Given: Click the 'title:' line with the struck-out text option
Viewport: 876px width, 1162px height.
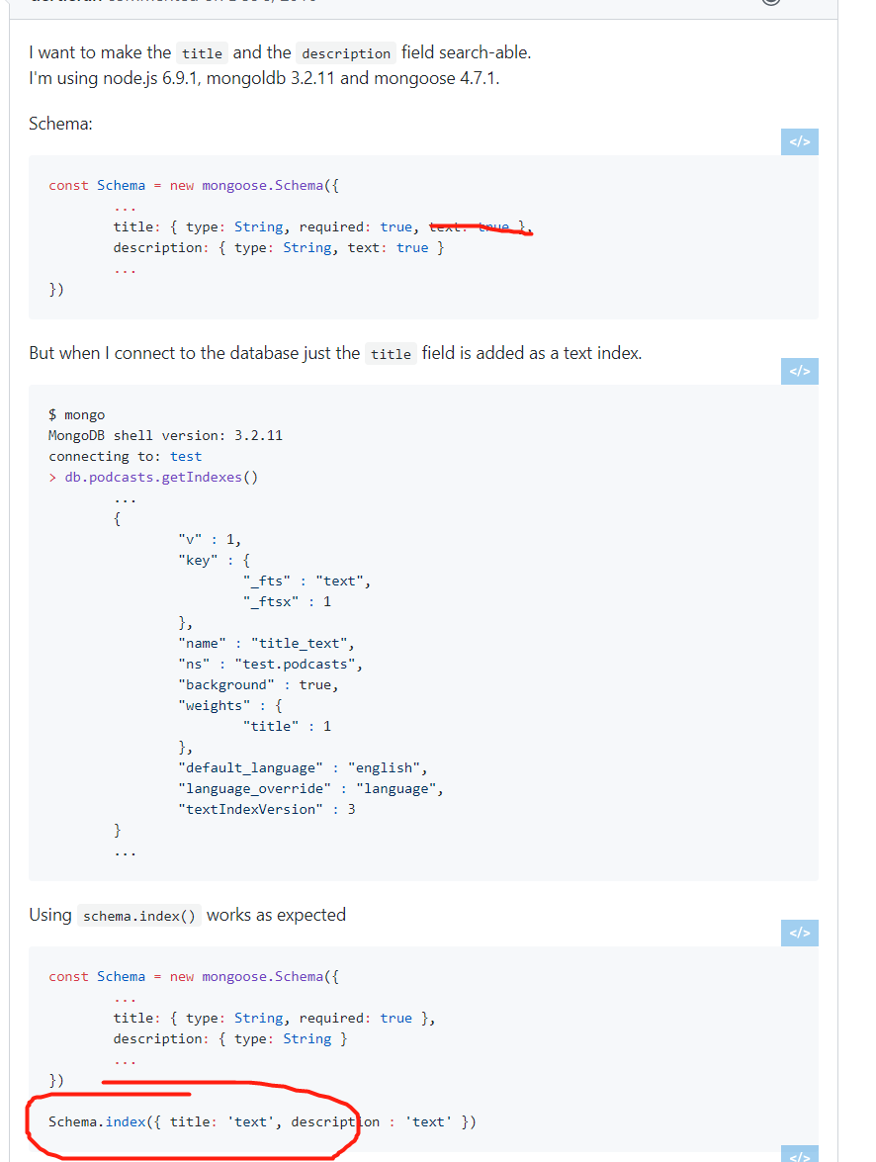Looking at the screenshot, I should pyautogui.click(x=322, y=226).
